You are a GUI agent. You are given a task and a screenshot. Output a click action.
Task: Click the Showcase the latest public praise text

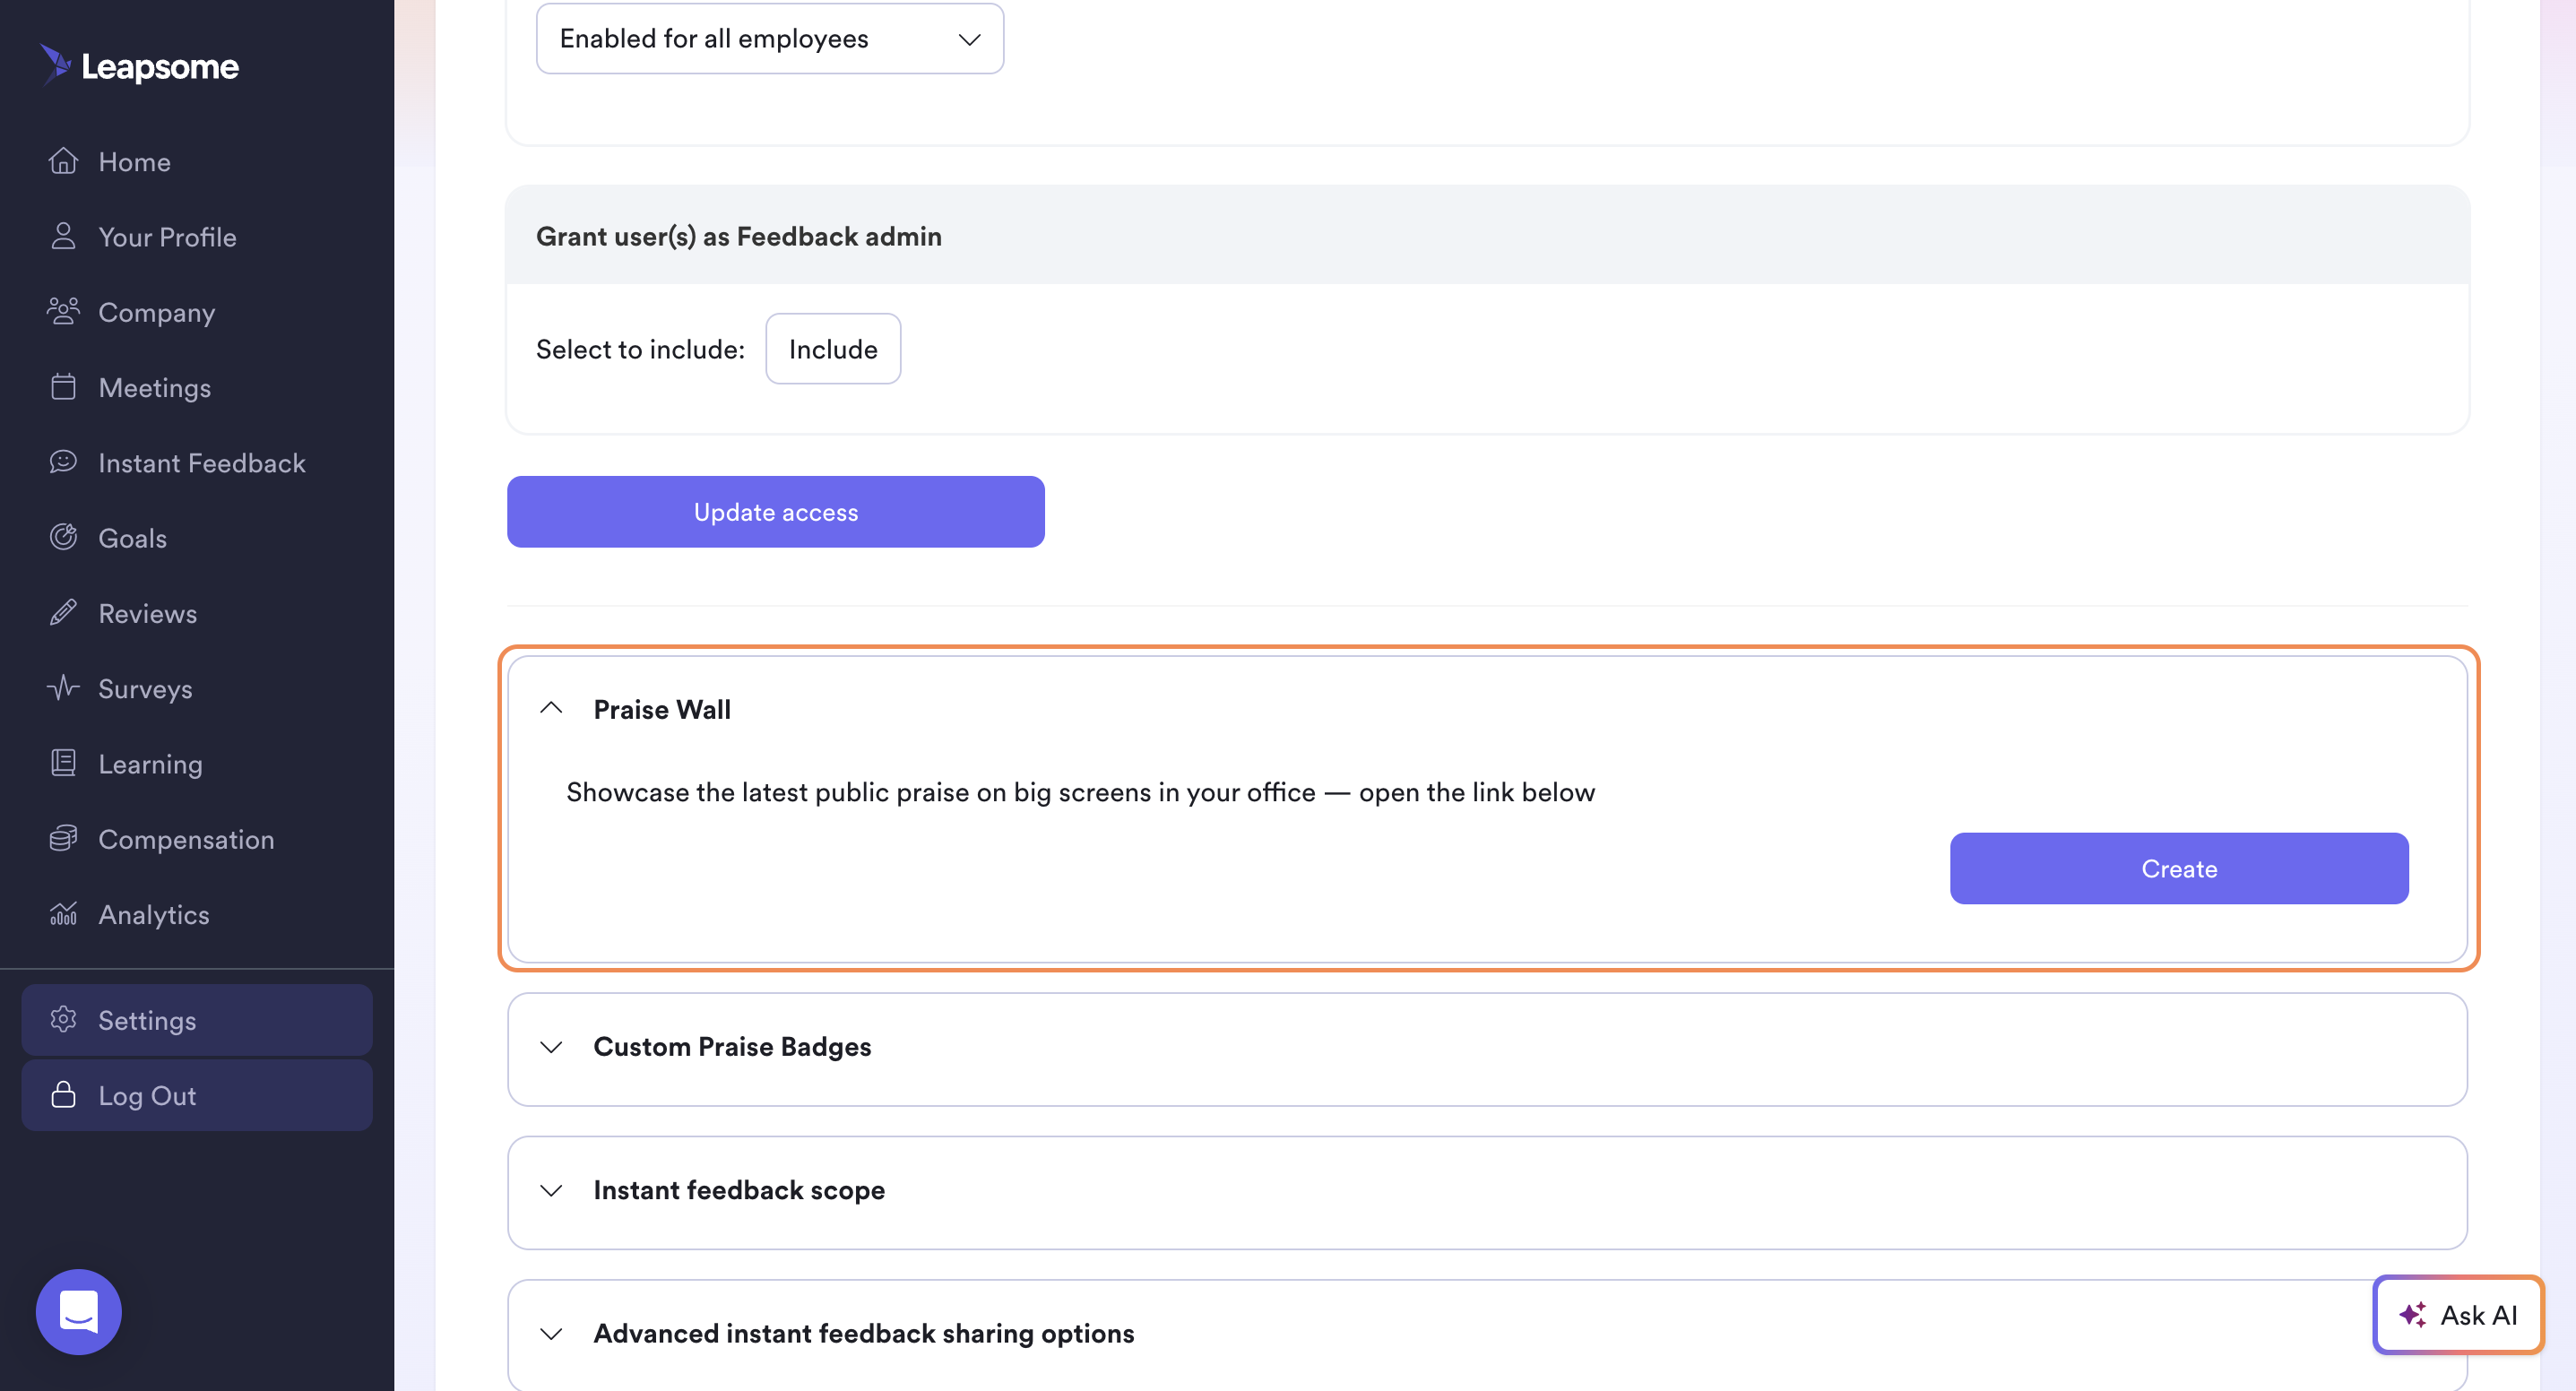1081,791
